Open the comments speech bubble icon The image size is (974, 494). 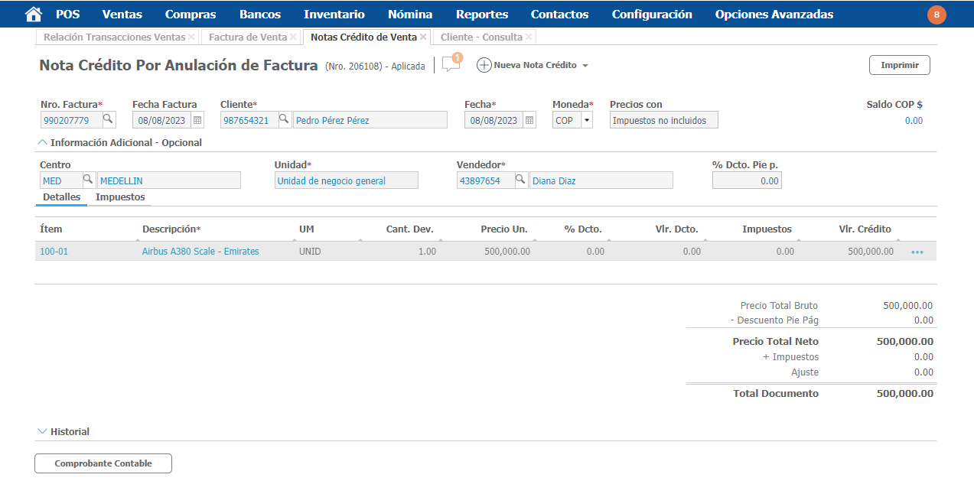click(x=451, y=65)
